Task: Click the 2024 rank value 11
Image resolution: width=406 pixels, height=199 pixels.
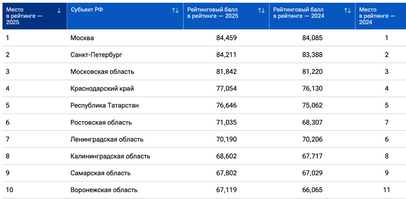Action: click(386, 190)
